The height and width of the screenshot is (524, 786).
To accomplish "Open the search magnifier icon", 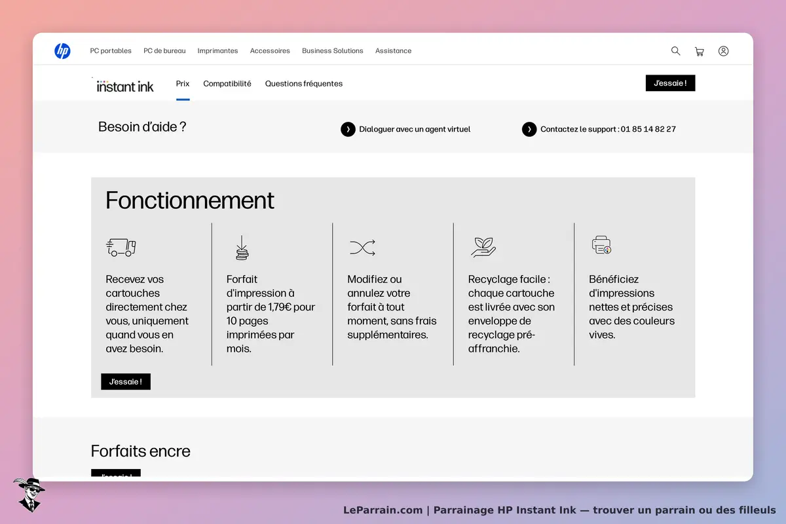I will click(x=675, y=51).
